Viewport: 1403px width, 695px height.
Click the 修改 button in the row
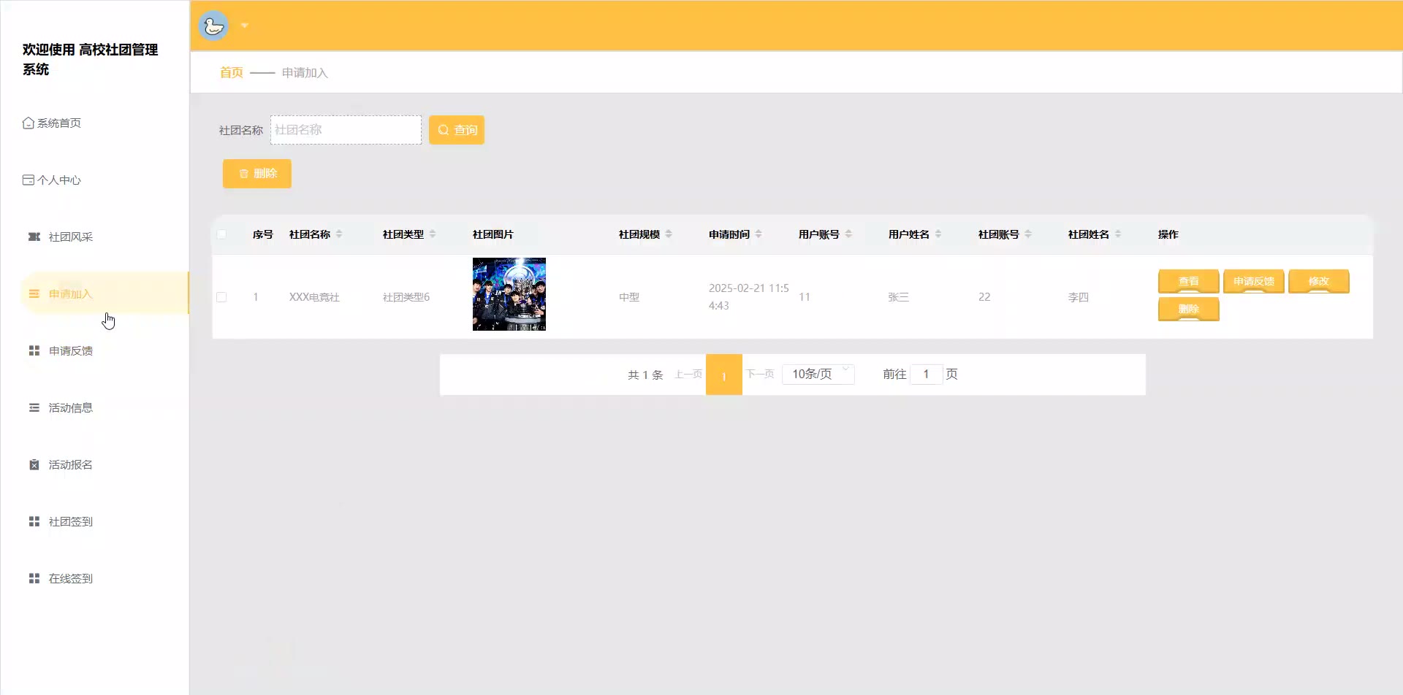pyautogui.click(x=1318, y=282)
